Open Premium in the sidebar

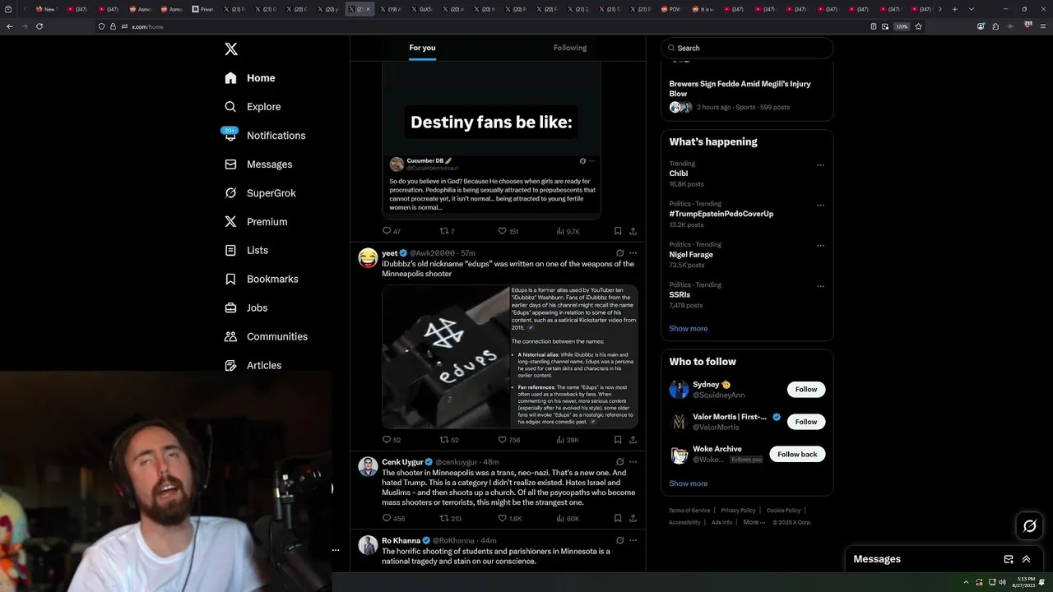tap(256, 222)
